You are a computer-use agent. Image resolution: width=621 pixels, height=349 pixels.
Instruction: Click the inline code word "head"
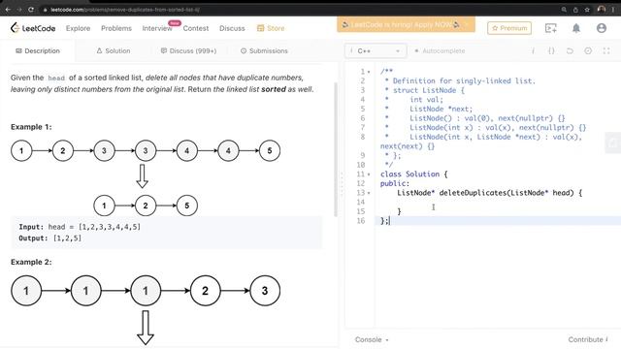pyautogui.click(x=56, y=78)
